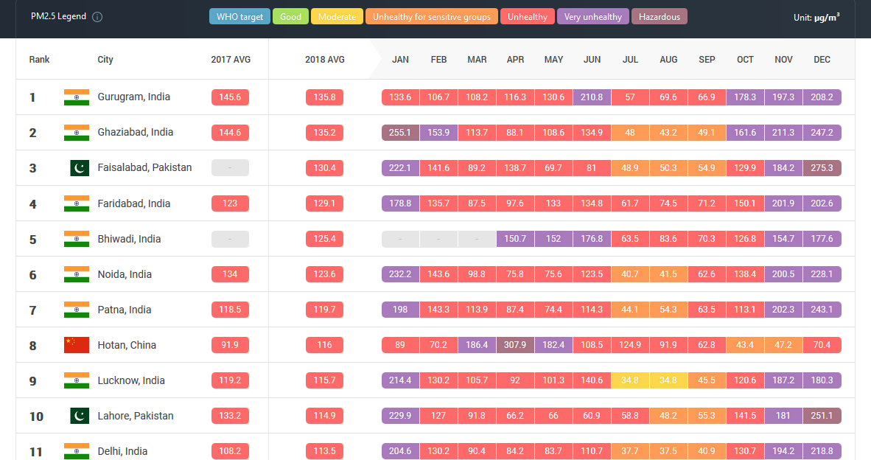Open the Ghaziabad, India city entry
The width and height of the screenshot is (871, 460).
136,133
